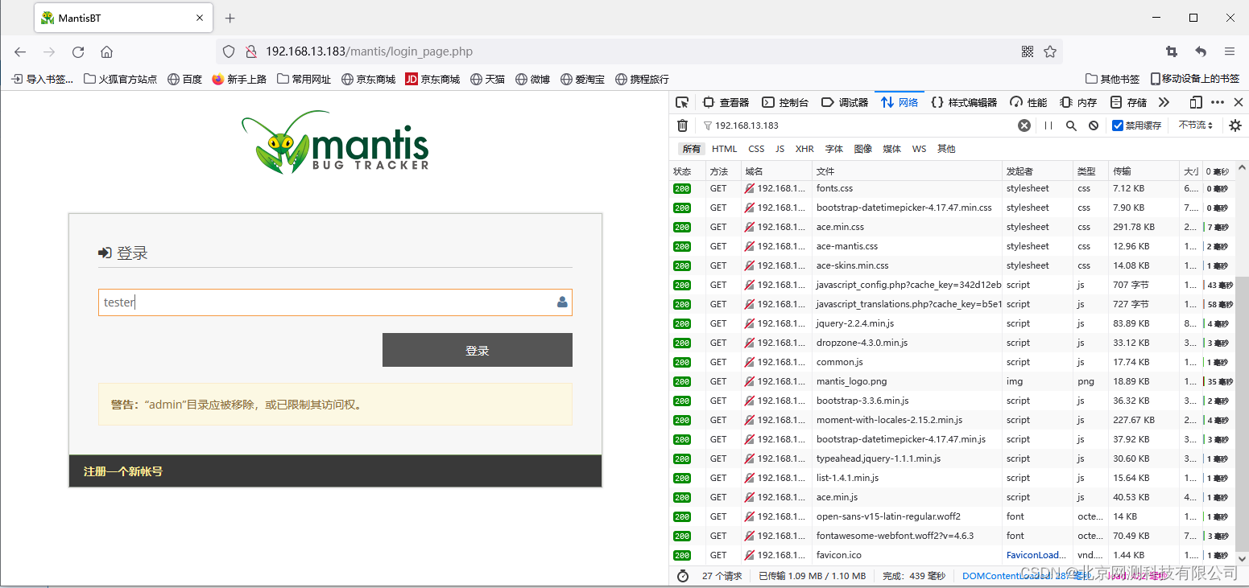Close the MantisBT browser tab
The height and width of the screenshot is (588, 1249).
[198, 18]
